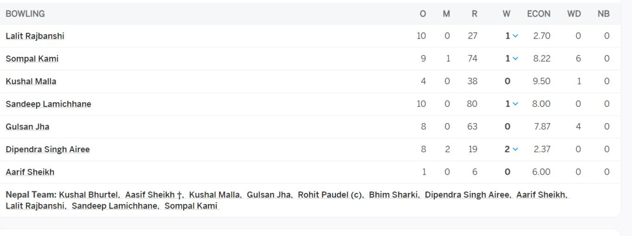
Task: Open Sompal Kami bowler profile link
Action: click(x=32, y=58)
